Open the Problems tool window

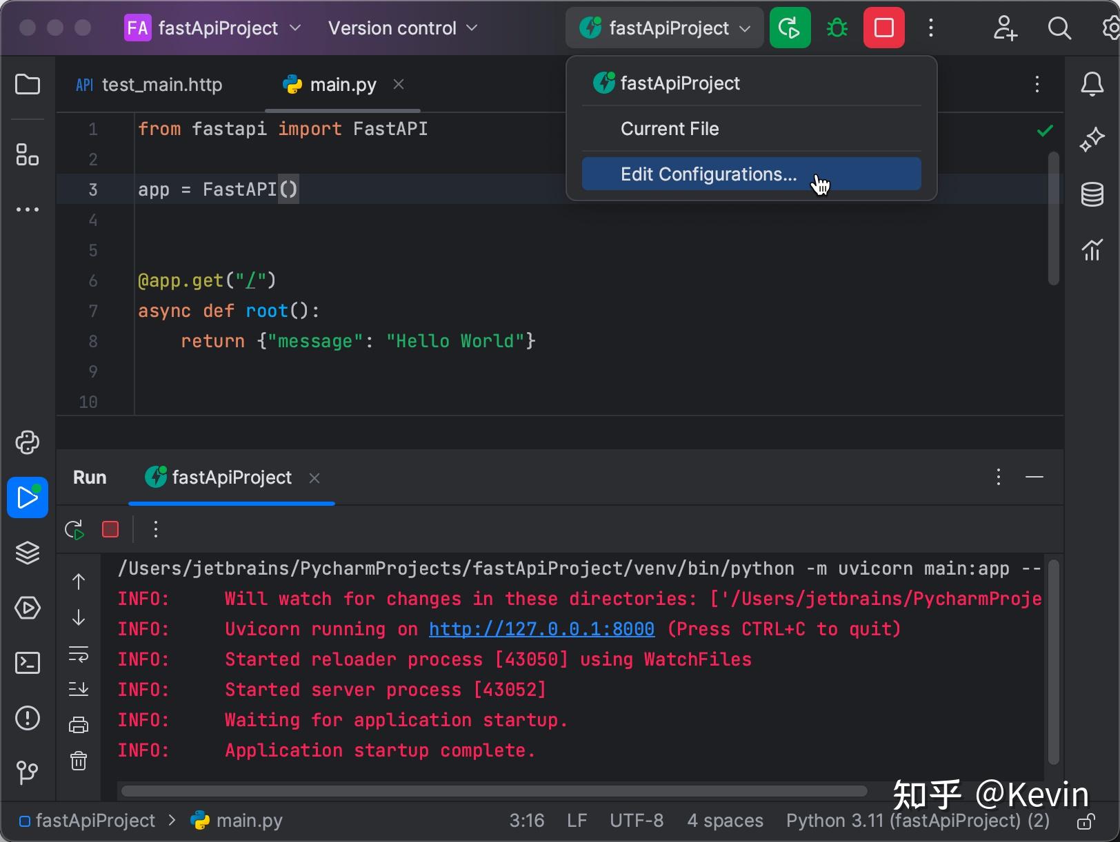28,718
